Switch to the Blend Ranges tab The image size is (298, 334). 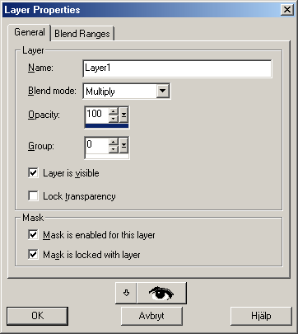(x=82, y=34)
